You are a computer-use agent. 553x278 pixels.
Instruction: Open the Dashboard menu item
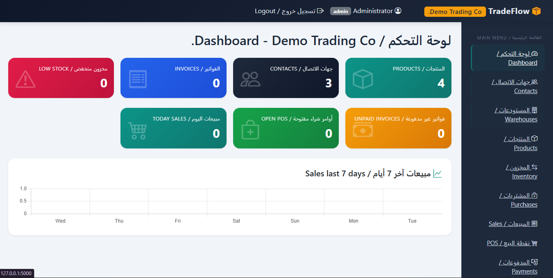click(x=508, y=58)
